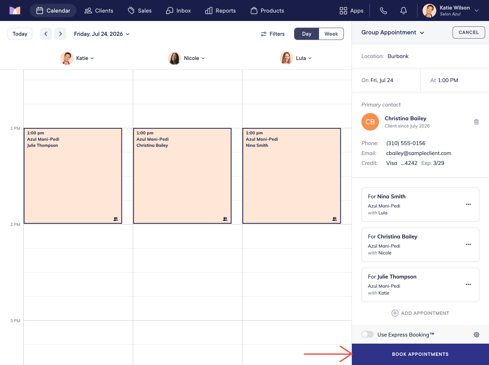Open For Nina Smith appointment card
Image resolution: width=489 pixels, height=365 pixels.
point(420,205)
